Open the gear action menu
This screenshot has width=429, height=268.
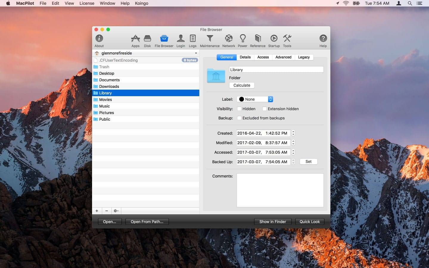click(x=116, y=211)
